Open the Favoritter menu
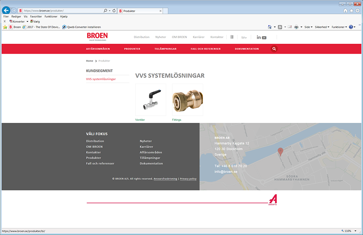 [x=36, y=16]
